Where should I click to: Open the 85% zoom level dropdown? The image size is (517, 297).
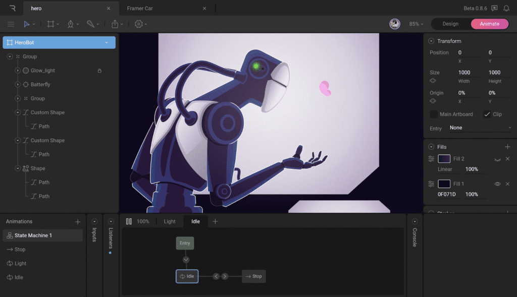[417, 24]
